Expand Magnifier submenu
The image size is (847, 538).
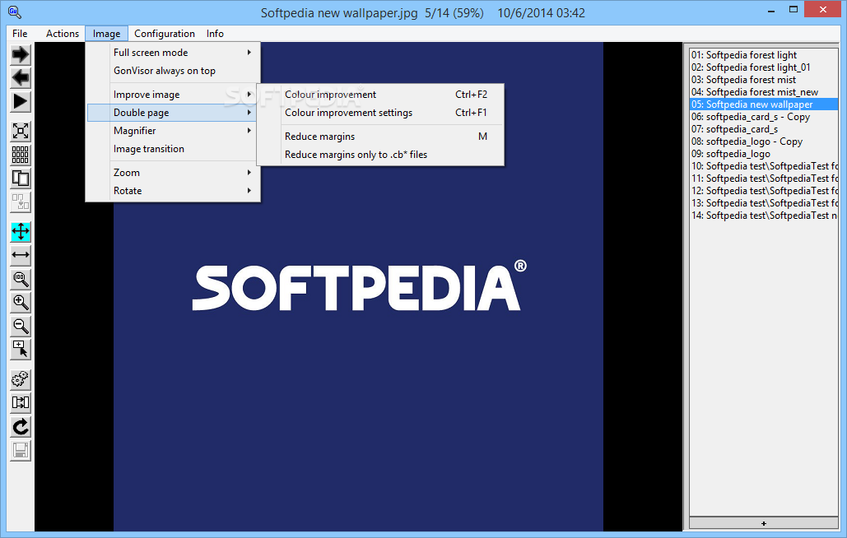(174, 131)
